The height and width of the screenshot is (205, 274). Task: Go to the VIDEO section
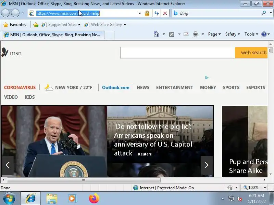(x=11, y=97)
